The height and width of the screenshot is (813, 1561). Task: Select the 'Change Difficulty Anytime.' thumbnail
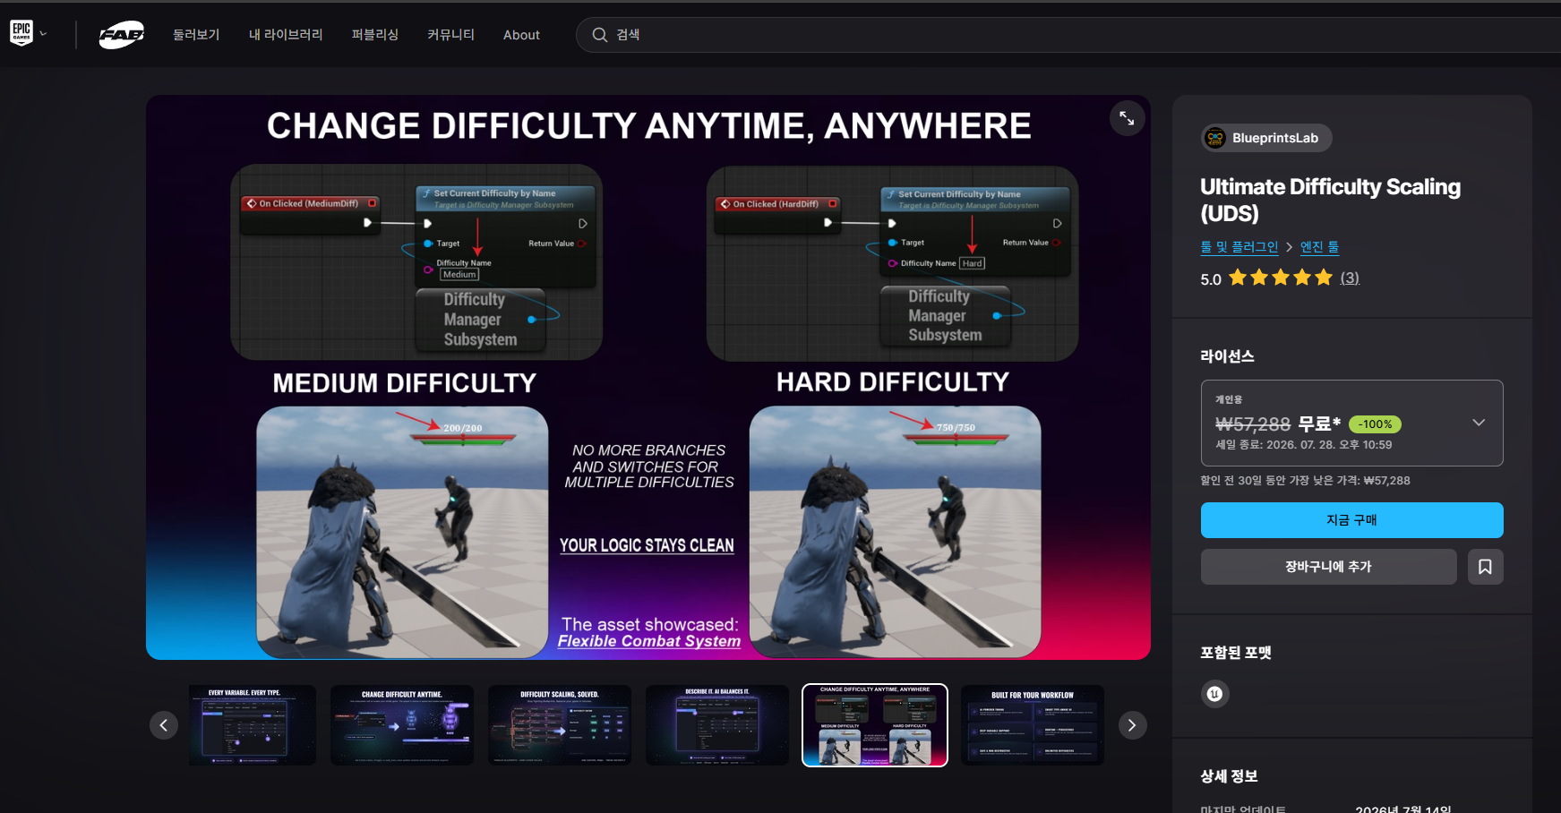402,725
